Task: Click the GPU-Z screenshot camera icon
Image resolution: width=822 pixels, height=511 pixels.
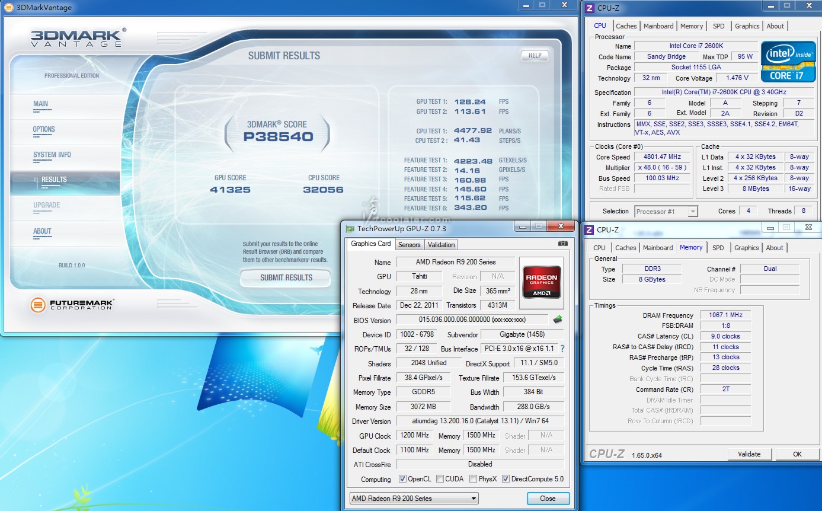Action: (x=562, y=243)
